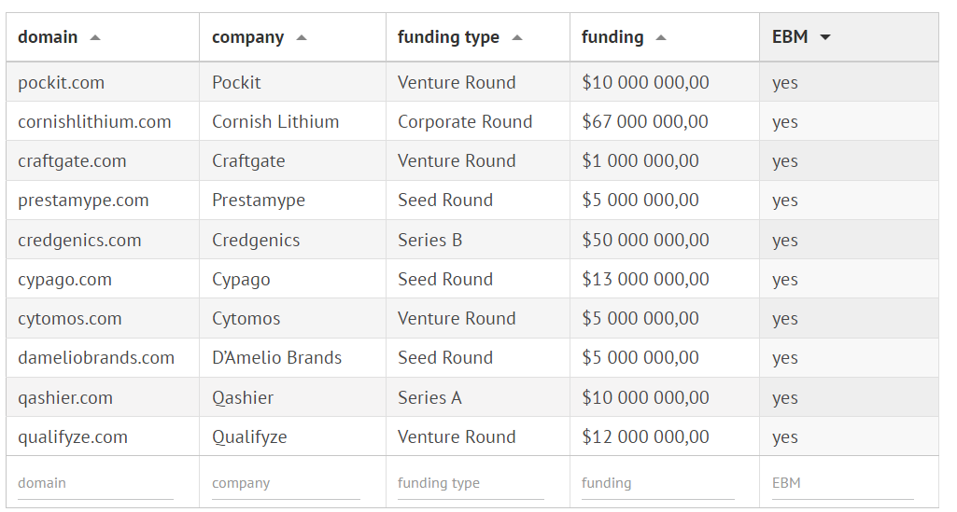Image resolution: width=957 pixels, height=512 pixels.
Task: Focus the company filter input
Action: [x=286, y=483]
